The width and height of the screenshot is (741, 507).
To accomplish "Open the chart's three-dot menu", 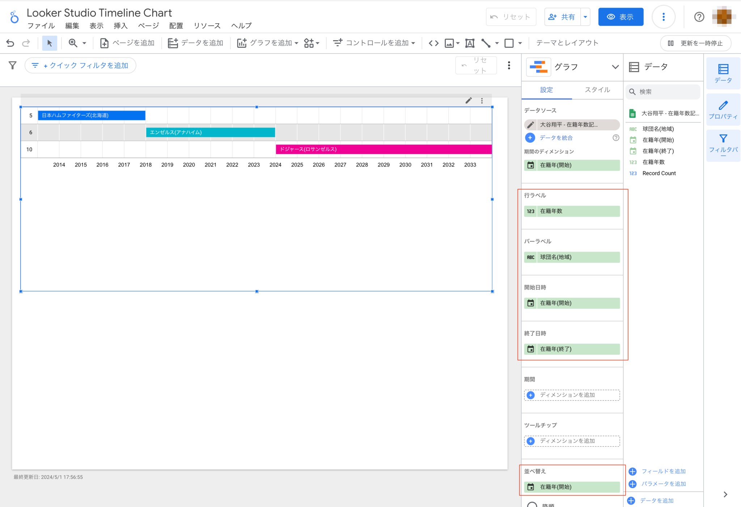I will (x=482, y=101).
